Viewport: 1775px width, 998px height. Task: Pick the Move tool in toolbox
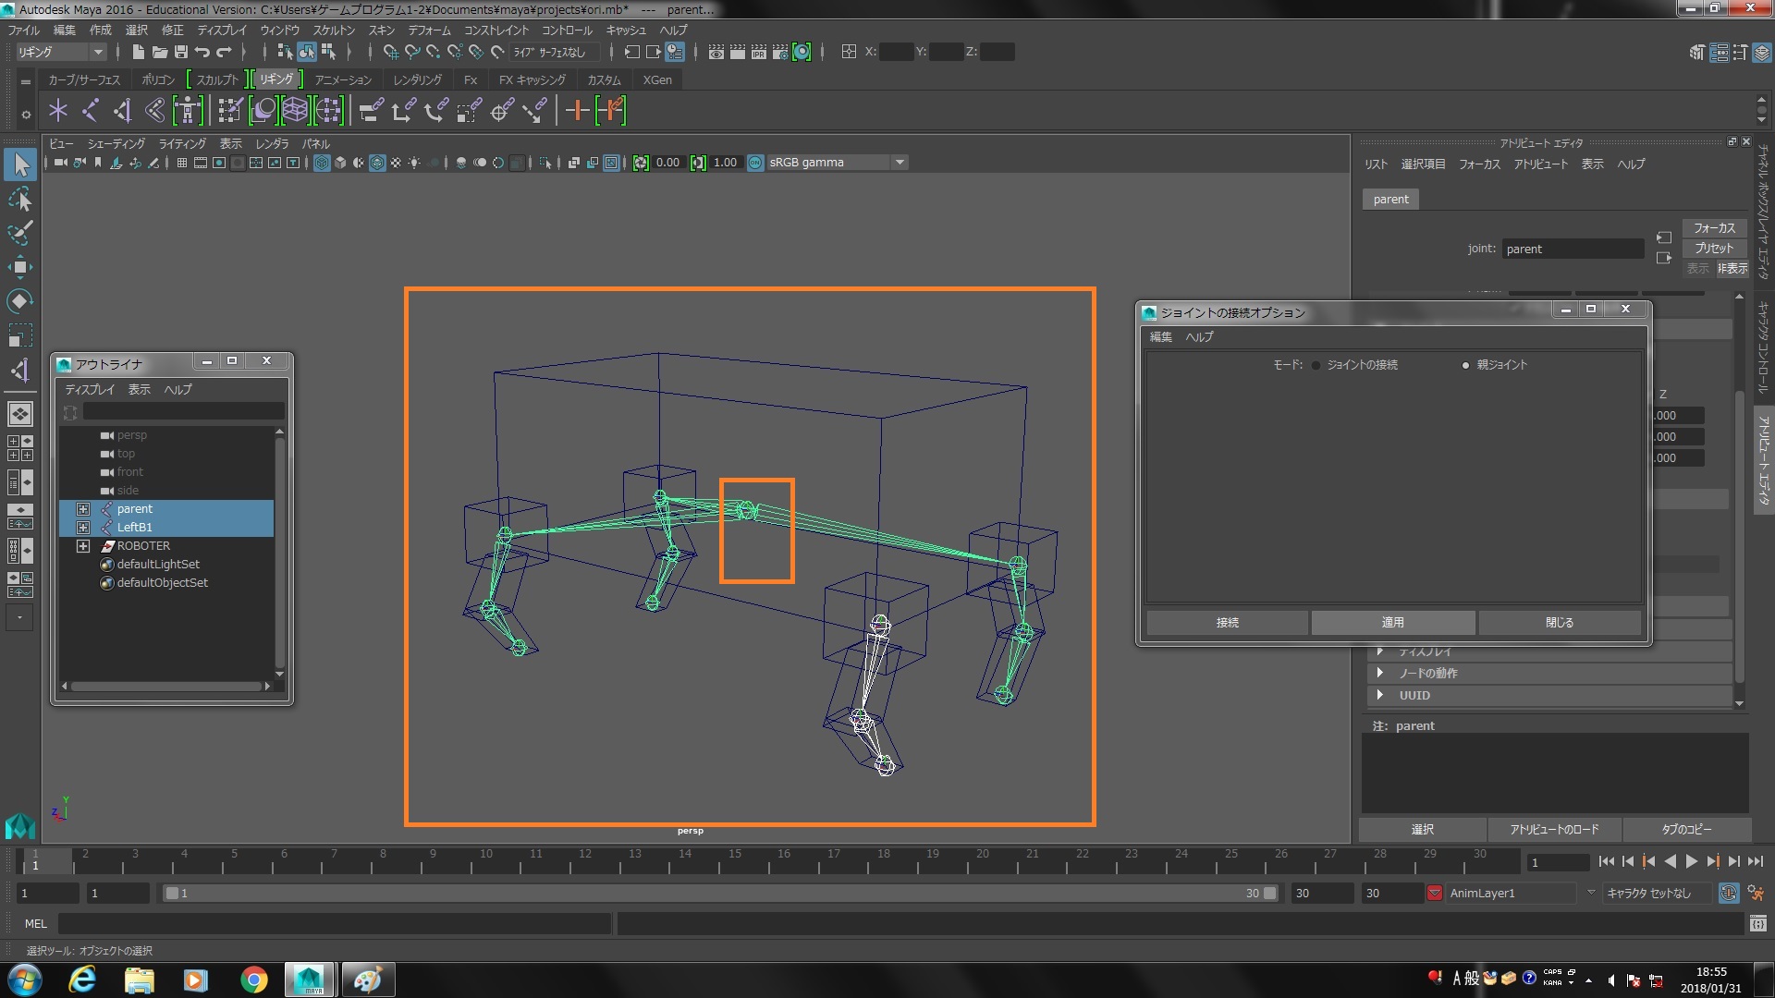pos(20,267)
